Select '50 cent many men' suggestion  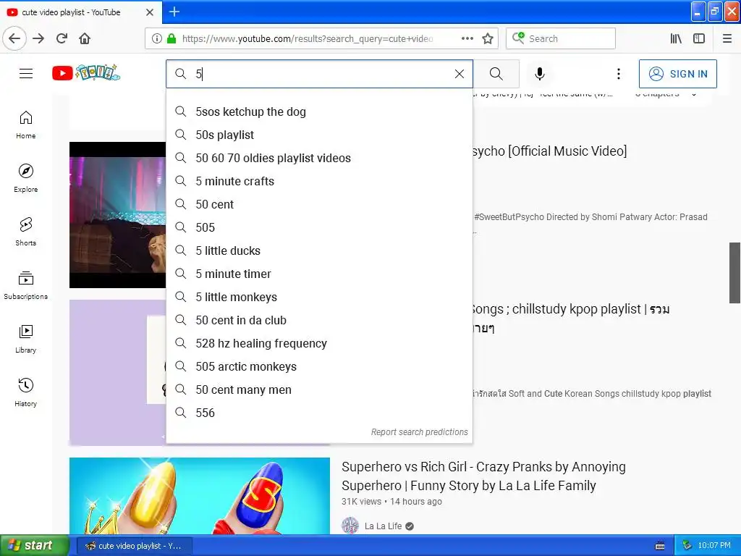pos(319,389)
